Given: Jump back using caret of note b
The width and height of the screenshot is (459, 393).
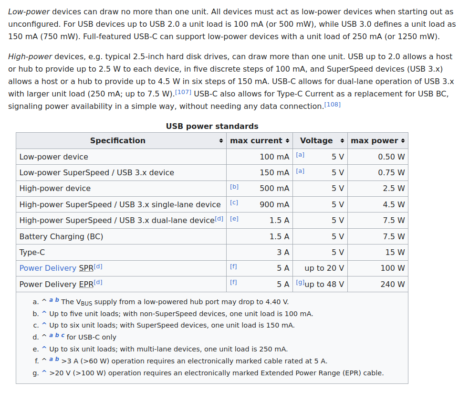Looking at the screenshot, I should tap(44, 314).
